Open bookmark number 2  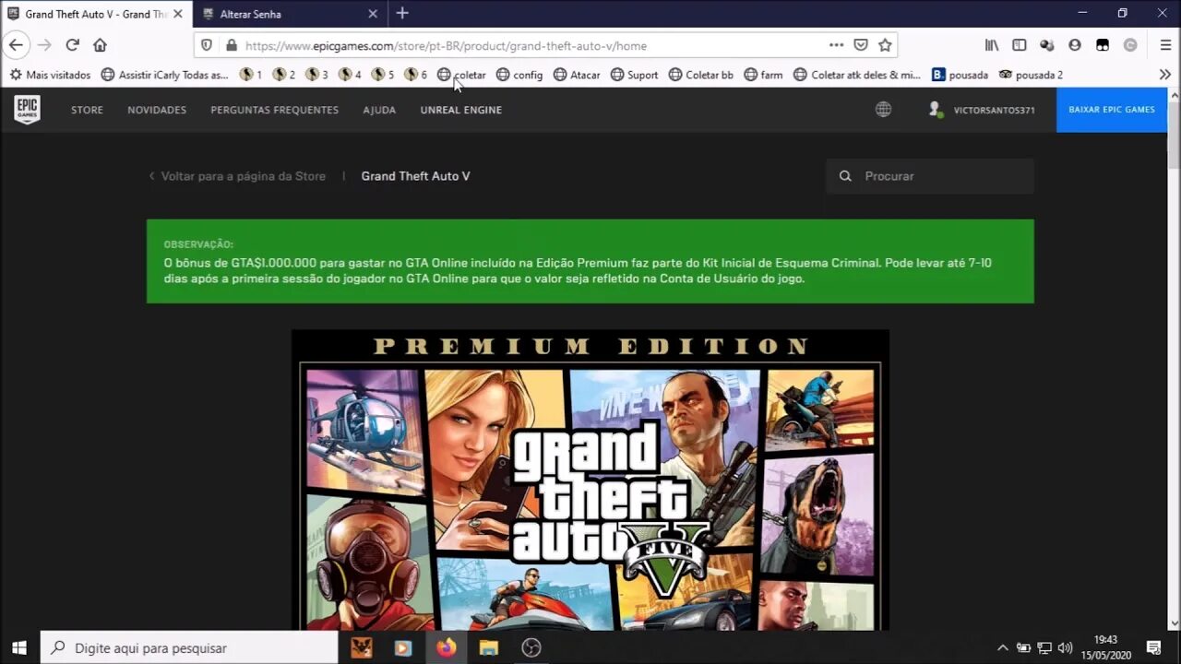click(284, 75)
